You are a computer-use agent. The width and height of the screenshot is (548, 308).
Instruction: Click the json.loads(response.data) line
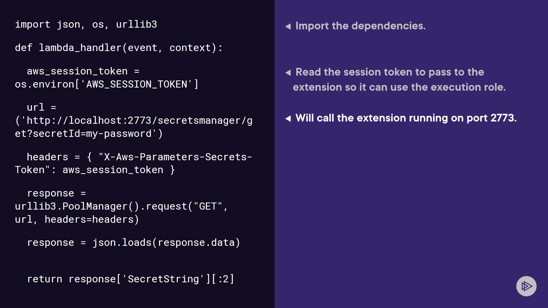[x=133, y=243]
